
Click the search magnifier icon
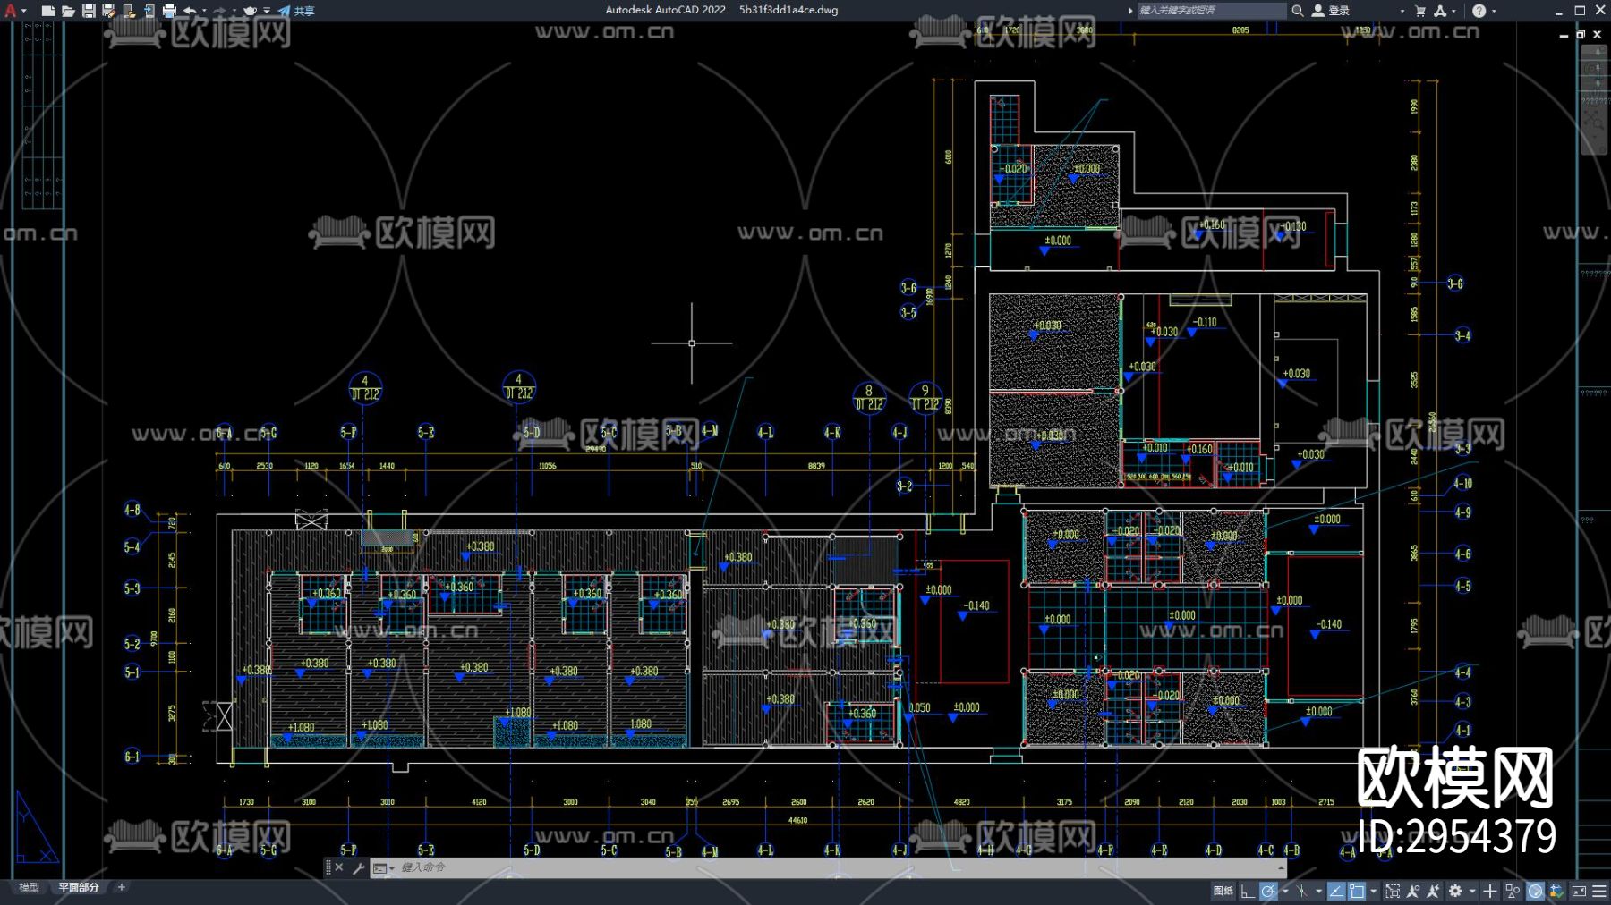pyautogui.click(x=1297, y=11)
